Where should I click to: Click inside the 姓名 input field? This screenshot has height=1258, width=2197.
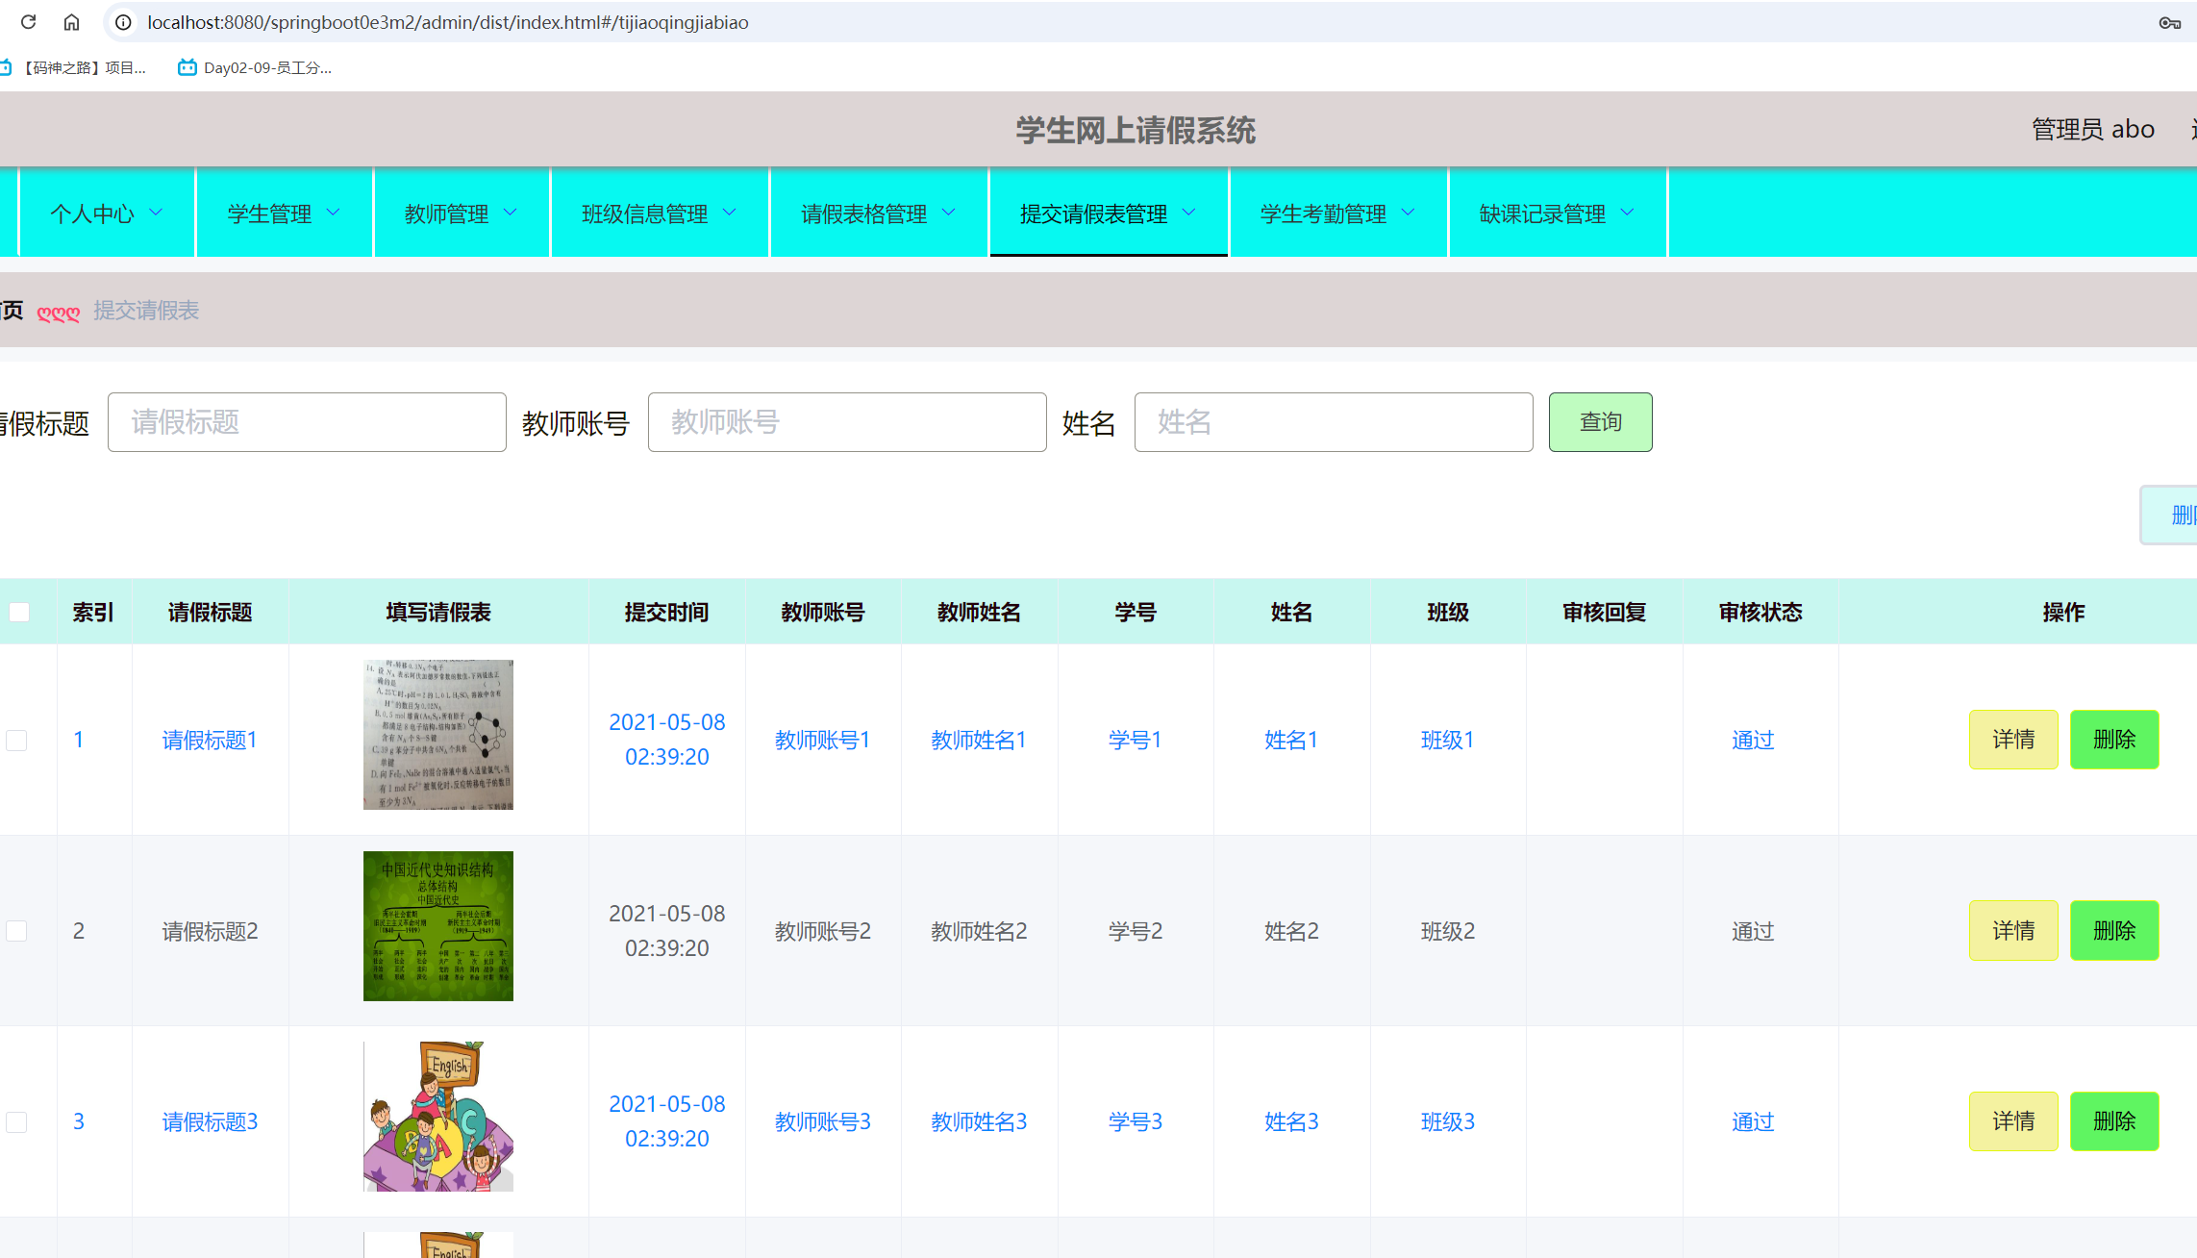tap(1333, 422)
